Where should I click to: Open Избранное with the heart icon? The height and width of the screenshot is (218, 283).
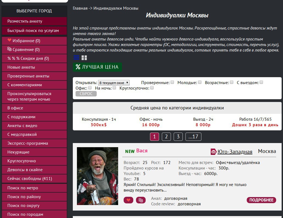click(x=34, y=41)
